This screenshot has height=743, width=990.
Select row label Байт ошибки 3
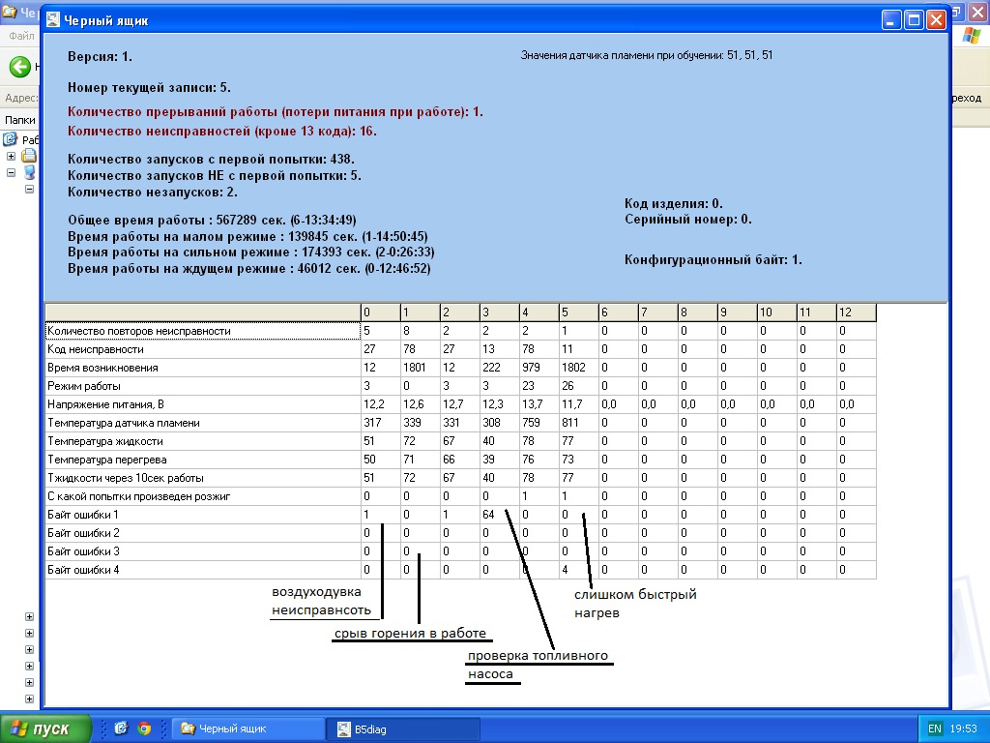203,550
